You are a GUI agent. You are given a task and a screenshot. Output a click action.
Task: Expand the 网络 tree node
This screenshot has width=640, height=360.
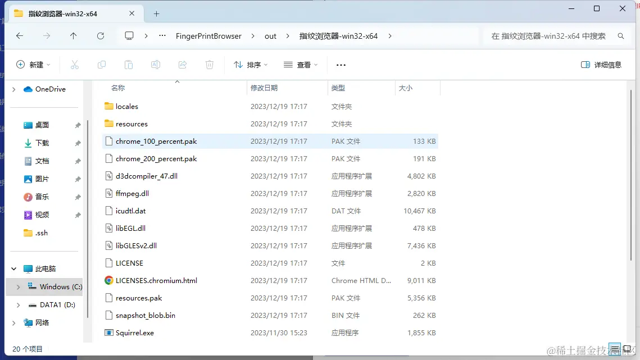[14, 323]
